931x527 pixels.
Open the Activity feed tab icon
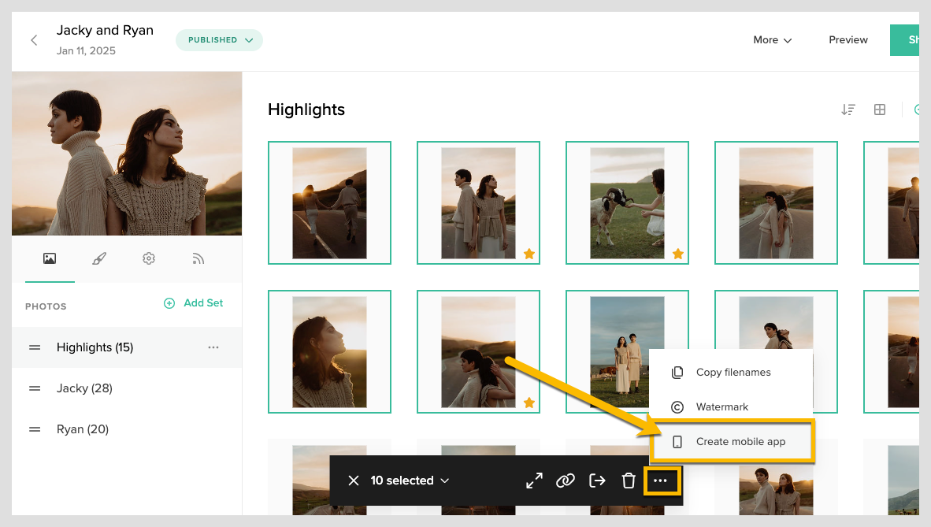point(198,258)
